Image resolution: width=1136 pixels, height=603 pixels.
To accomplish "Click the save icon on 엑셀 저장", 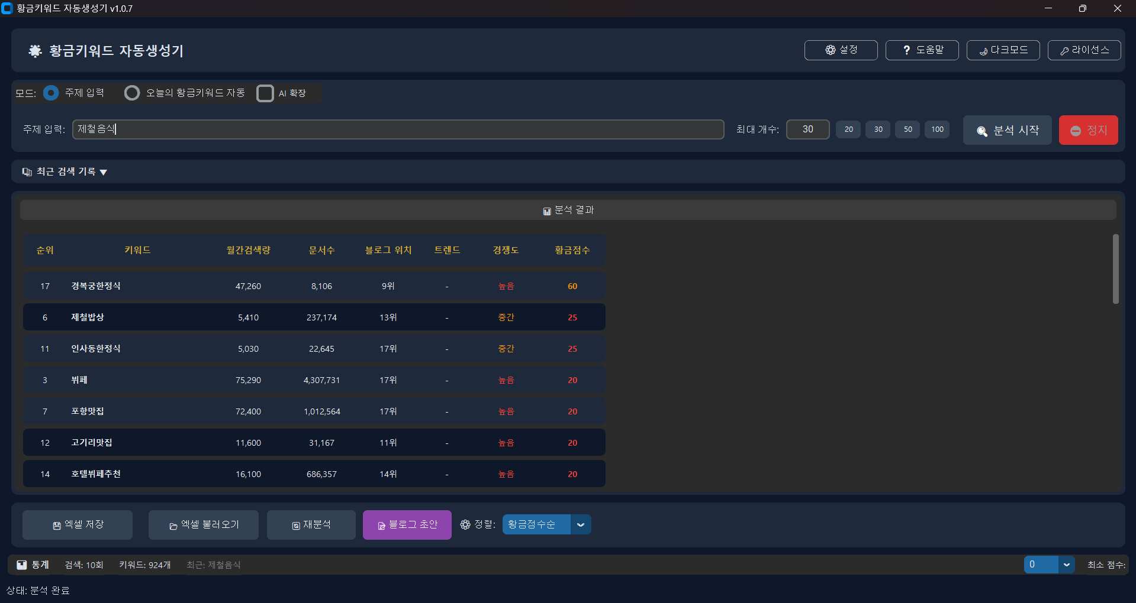I will [x=57, y=526].
